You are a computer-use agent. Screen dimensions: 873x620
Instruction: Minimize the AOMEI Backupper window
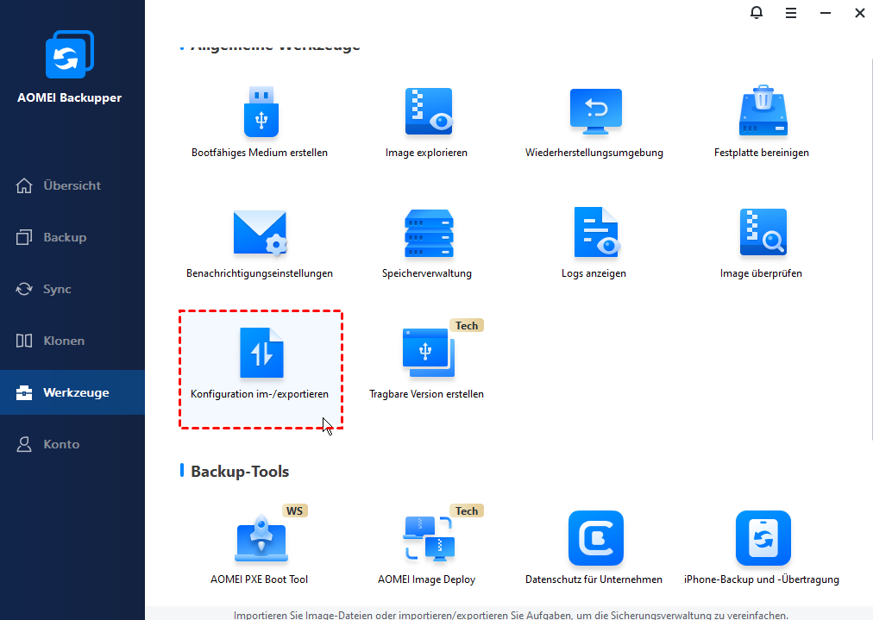point(825,13)
